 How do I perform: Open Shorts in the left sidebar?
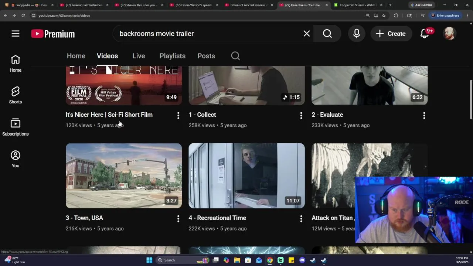click(x=16, y=95)
